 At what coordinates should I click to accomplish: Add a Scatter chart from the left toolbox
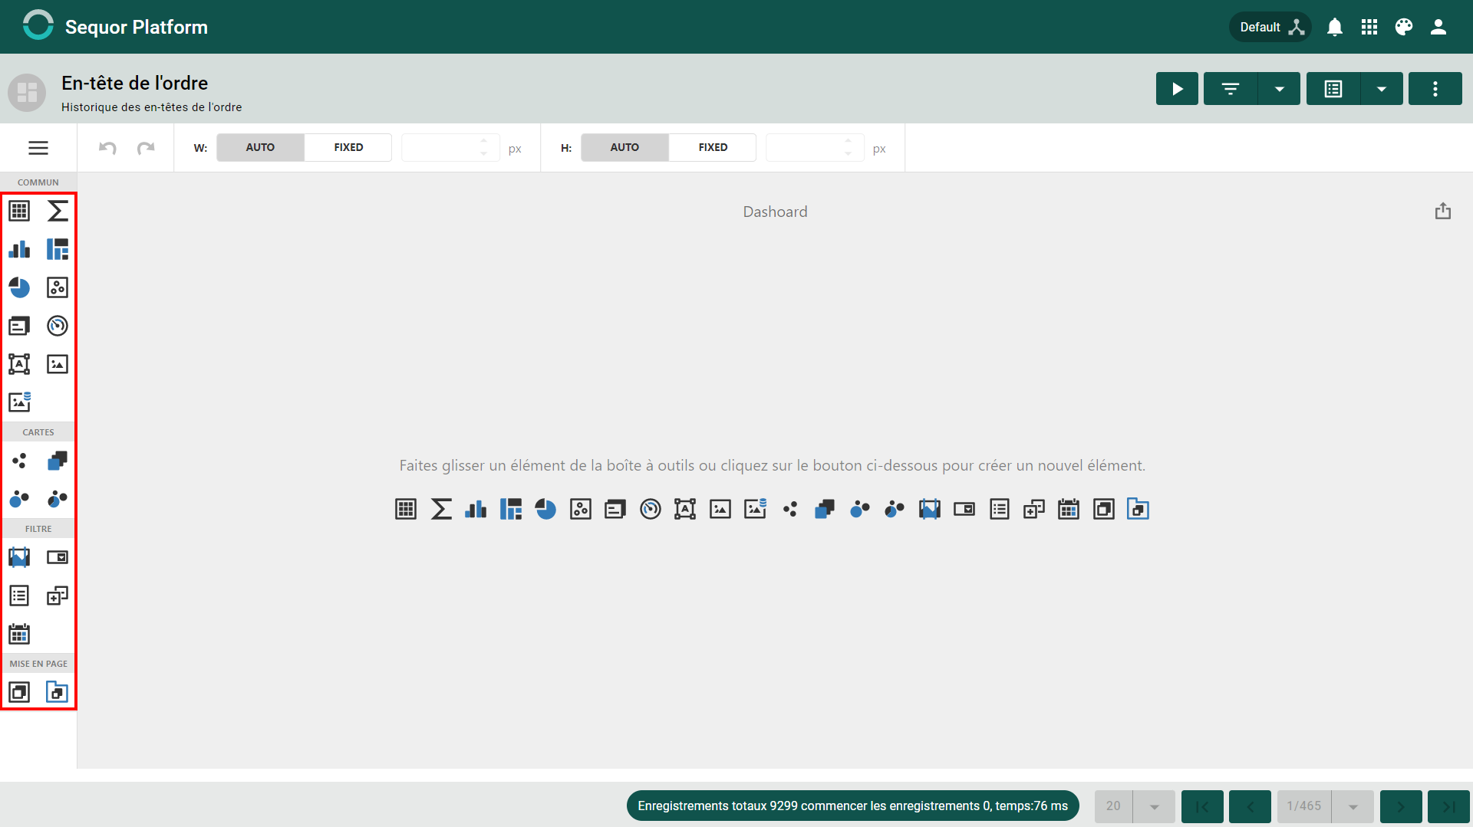(58, 287)
